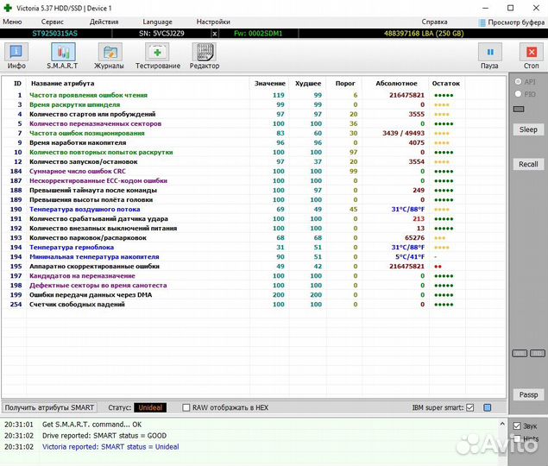548x466 pixels.
Task: Open the Редактор disk editor icon
Action: pos(205,56)
